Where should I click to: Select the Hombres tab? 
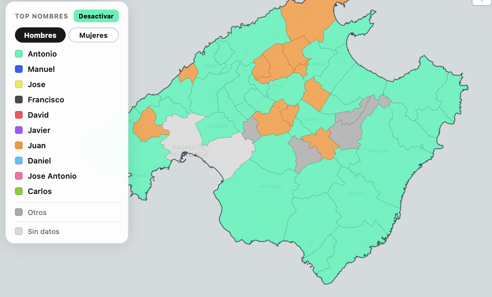(x=40, y=35)
